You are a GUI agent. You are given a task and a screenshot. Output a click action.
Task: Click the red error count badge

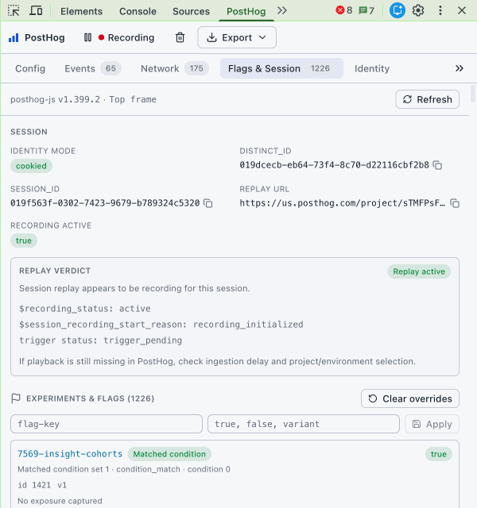(x=344, y=10)
